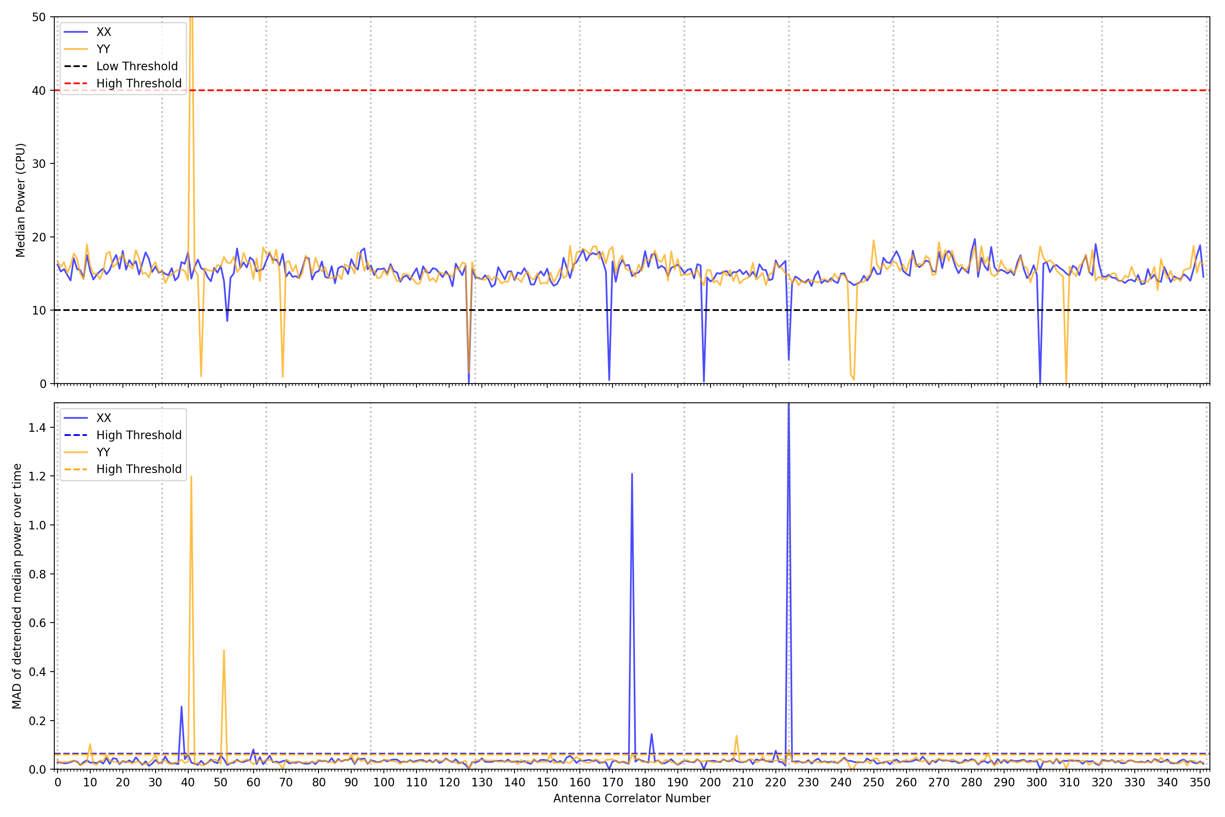
Task: Click x-axis tick label 350
Action: click(1200, 783)
